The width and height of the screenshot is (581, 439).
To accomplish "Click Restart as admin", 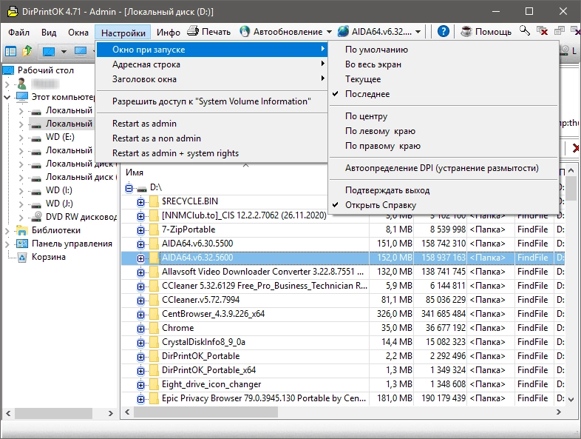I will pos(211,124).
